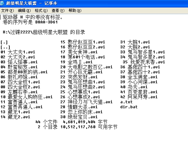Viewport: 188px width, 146px height.
Task: Open the 格式(O) menu
Action: point(41,11)
